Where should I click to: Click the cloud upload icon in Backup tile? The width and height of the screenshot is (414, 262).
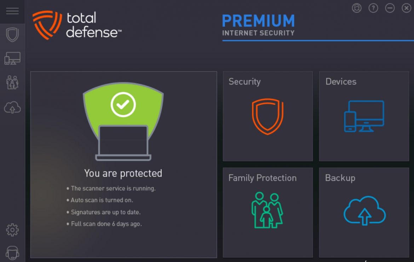pyautogui.click(x=364, y=210)
